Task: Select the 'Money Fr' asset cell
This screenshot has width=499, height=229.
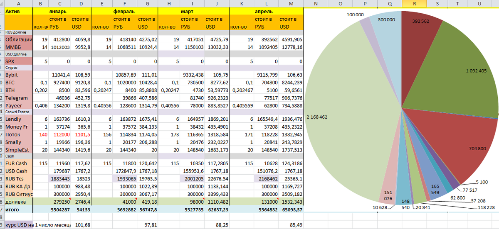Action: click(x=19, y=127)
